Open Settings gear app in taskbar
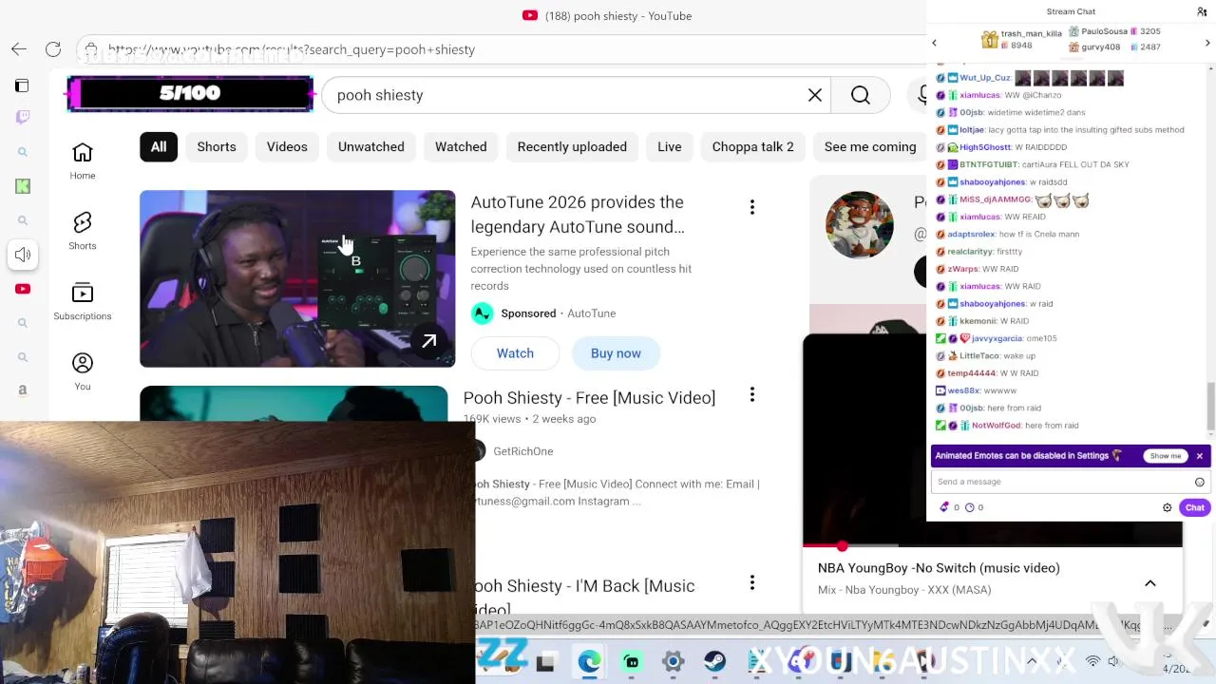 tap(673, 662)
